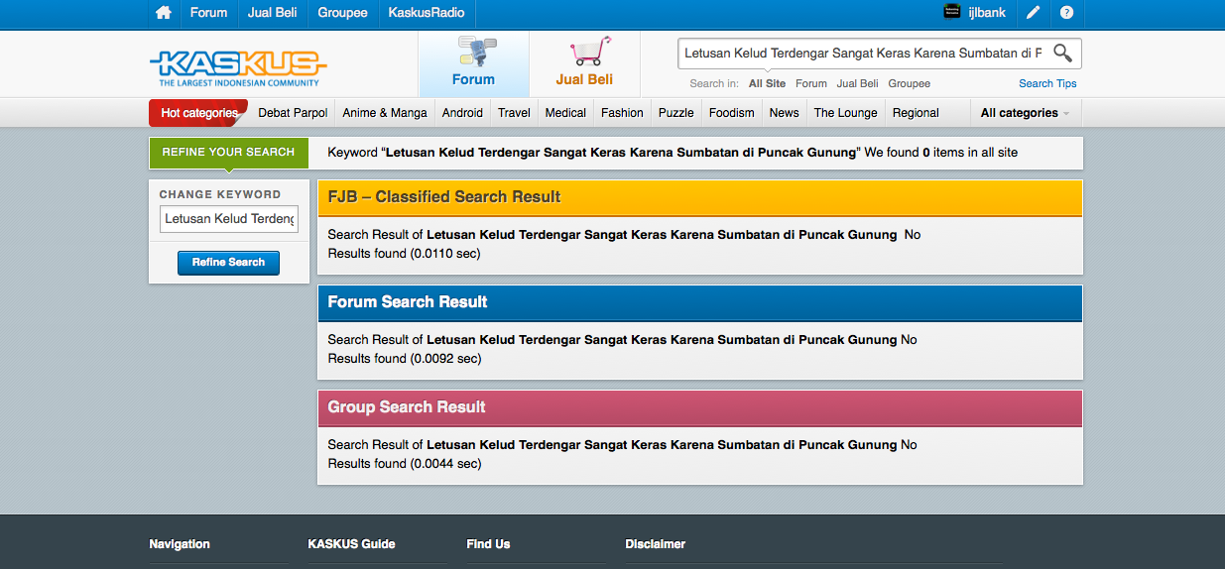Screen dimensions: 1225x569
Task: Select All Site search scope
Action: pos(768,84)
